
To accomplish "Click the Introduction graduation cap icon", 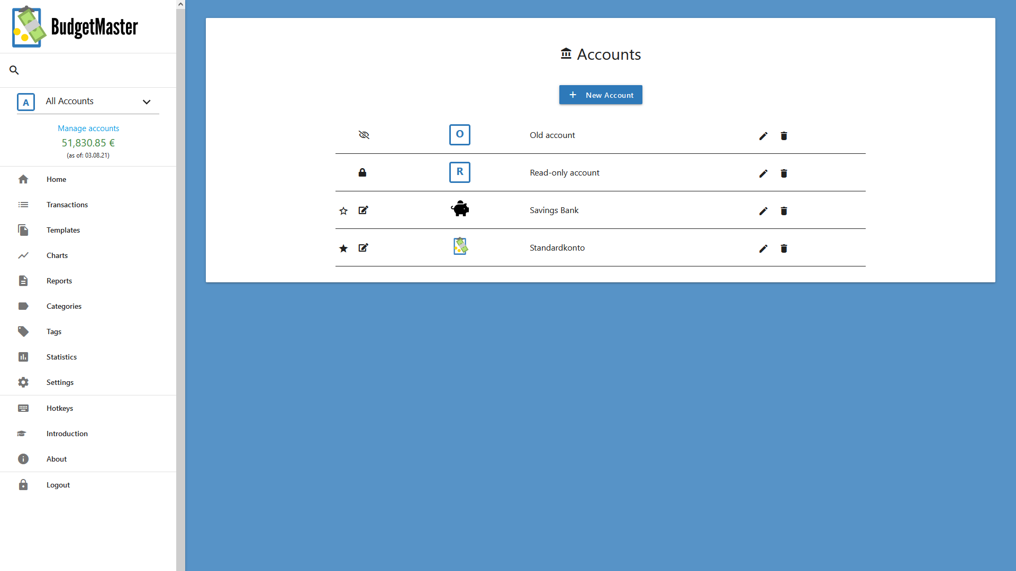I will [22, 434].
